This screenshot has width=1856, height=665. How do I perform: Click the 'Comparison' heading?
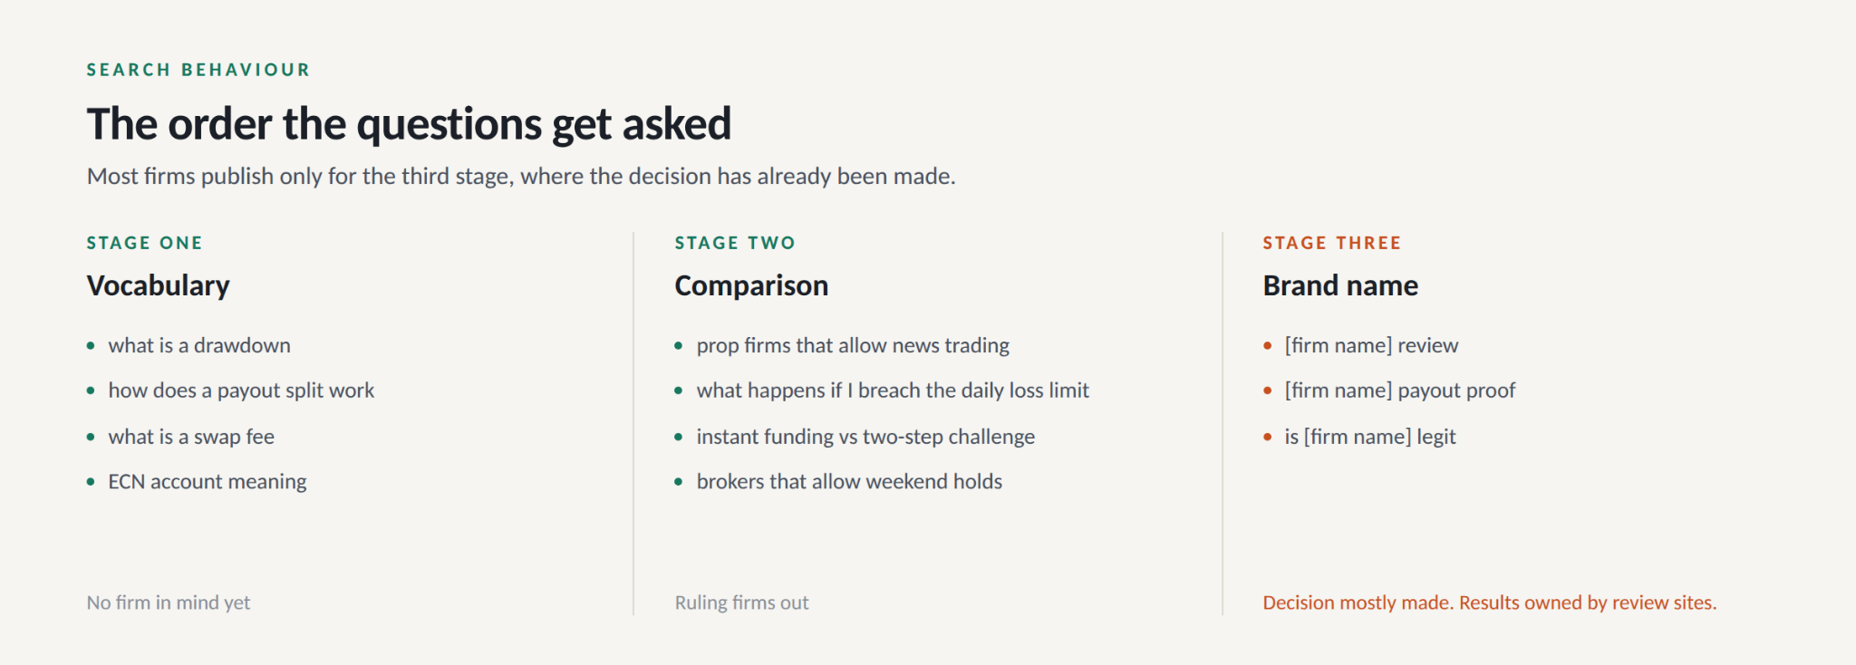[751, 285]
